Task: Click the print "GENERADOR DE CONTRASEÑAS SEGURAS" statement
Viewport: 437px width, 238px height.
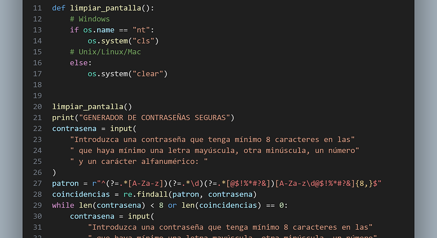Action: coord(143,118)
